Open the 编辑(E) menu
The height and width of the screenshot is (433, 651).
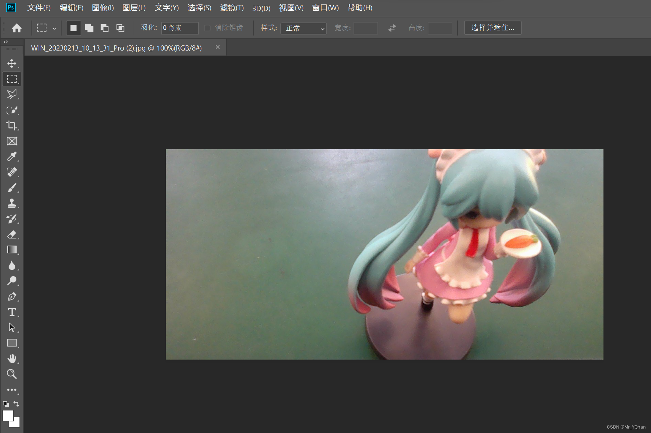click(71, 8)
